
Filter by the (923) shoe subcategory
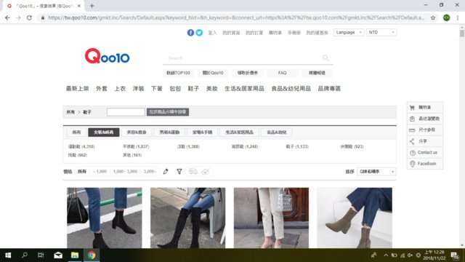[352, 146]
